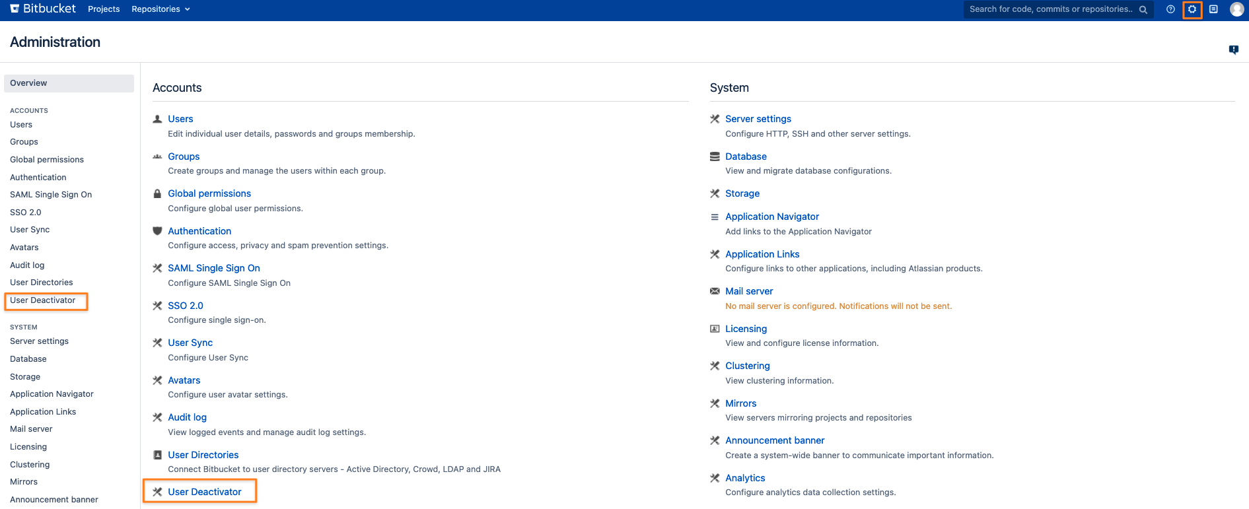Click the list icon beside Application Navigator
The height and width of the screenshot is (509, 1249).
(715, 217)
